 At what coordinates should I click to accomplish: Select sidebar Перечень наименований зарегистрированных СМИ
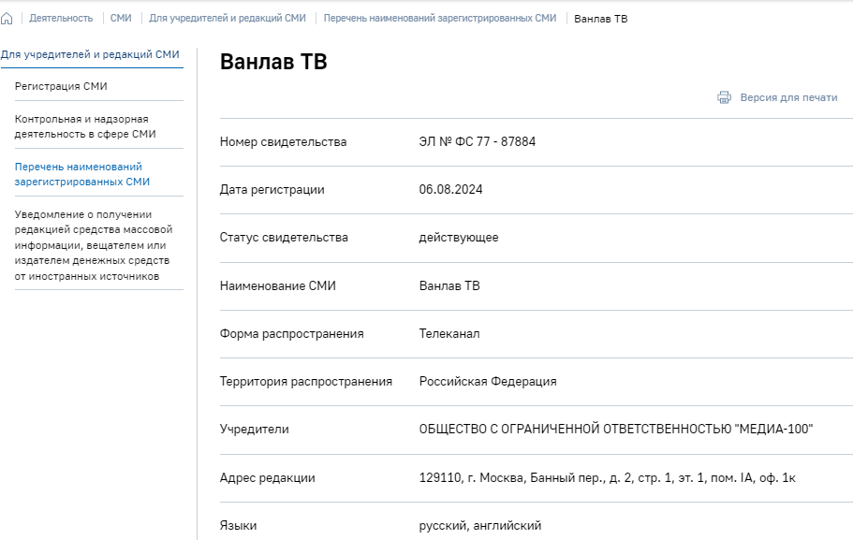(82, 174)
